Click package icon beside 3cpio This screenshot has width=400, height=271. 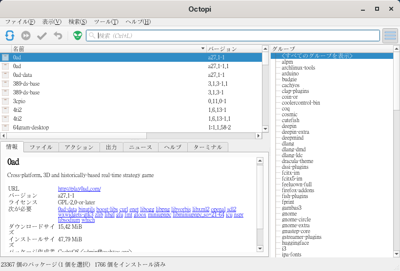[5, 101]
